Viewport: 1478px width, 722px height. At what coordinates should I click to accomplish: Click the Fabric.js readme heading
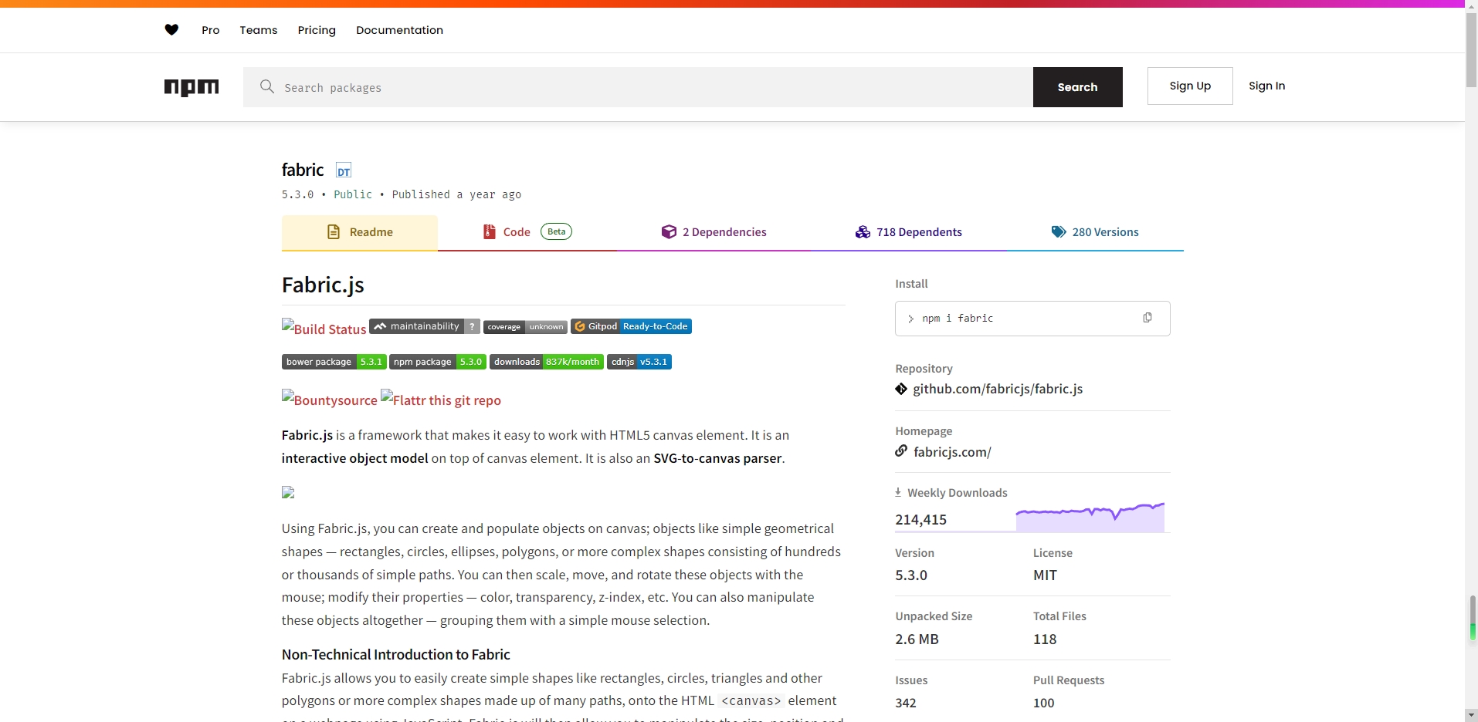[323, 285]
